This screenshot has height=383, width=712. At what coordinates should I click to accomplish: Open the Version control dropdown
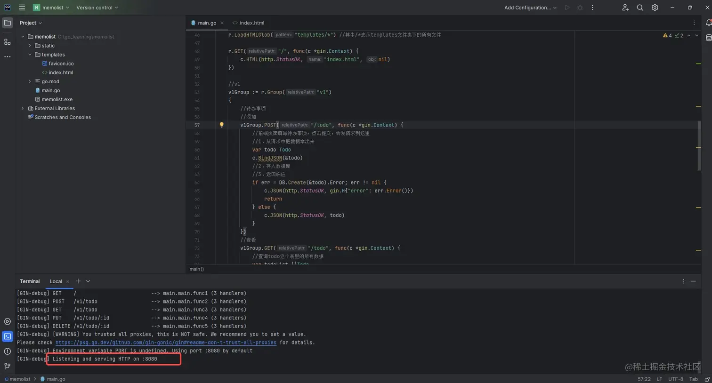(x=97, y=8)
